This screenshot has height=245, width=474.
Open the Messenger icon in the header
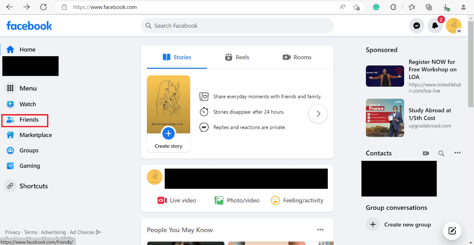[417, 26]
